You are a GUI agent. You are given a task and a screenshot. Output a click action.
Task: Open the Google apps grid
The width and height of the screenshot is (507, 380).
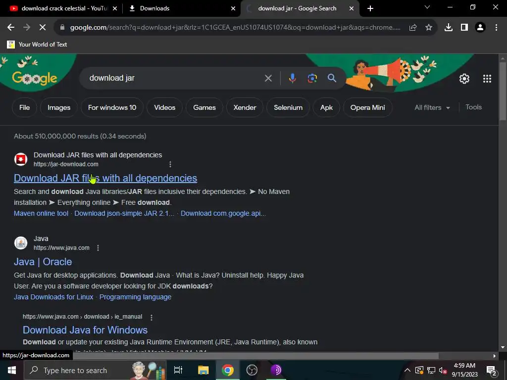[x=487, y=79]
